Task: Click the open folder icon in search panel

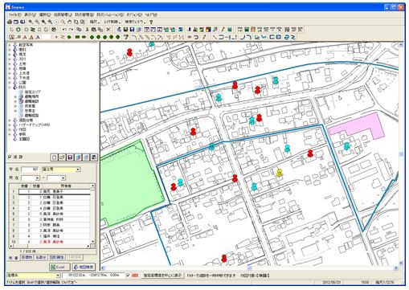Action: click(62, 157)
